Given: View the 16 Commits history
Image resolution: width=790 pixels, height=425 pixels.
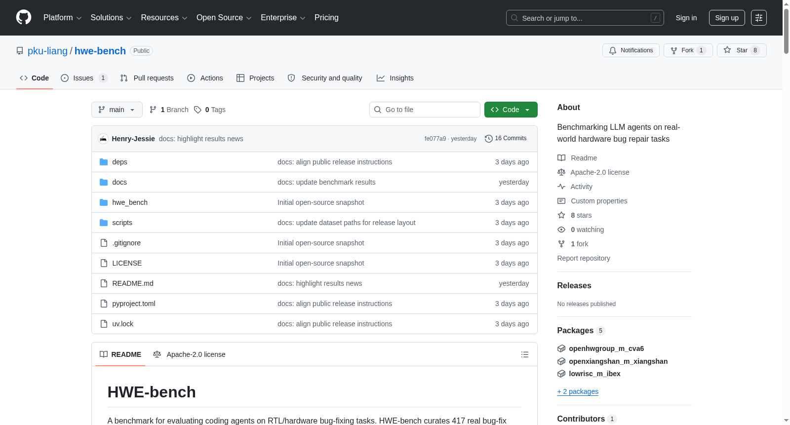Looking at the screenshot, I should click(x=506, y=139).
